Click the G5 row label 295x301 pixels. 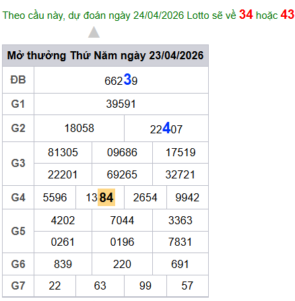pos(18,231)
